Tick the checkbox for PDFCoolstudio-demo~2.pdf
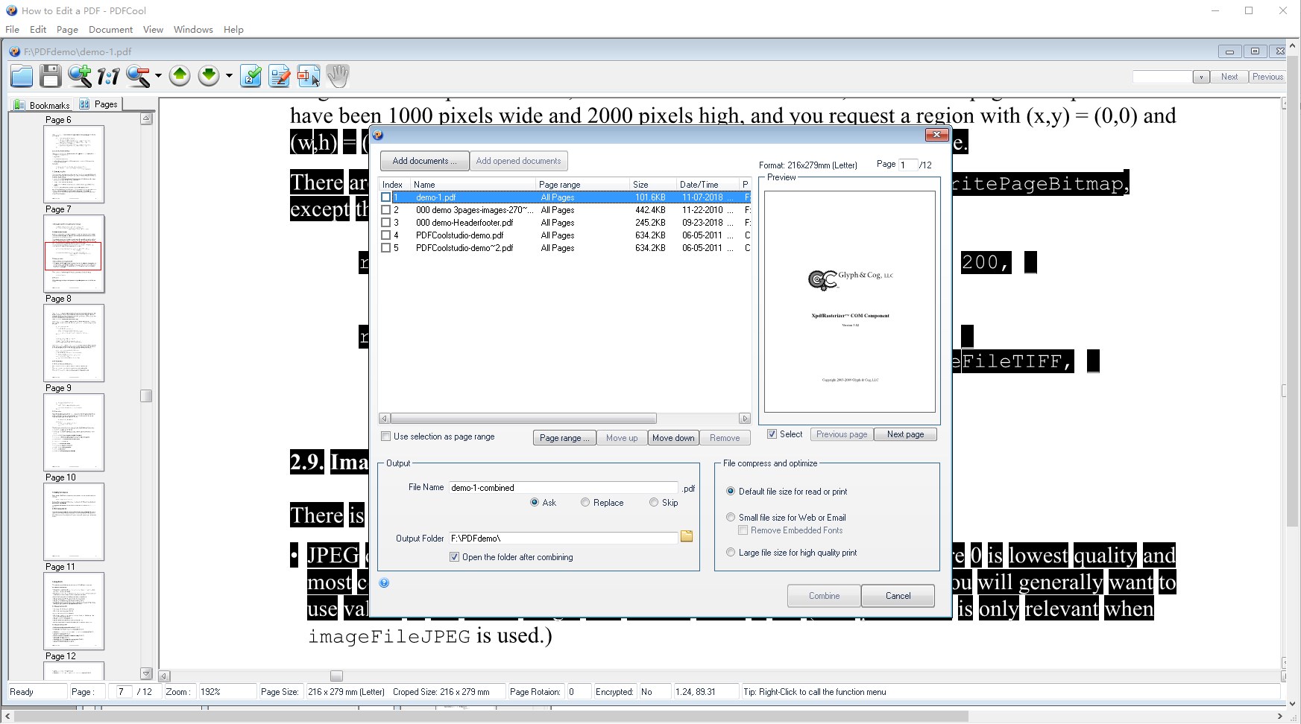Viewport: 1301px width, 724px height. coord(385,248)
